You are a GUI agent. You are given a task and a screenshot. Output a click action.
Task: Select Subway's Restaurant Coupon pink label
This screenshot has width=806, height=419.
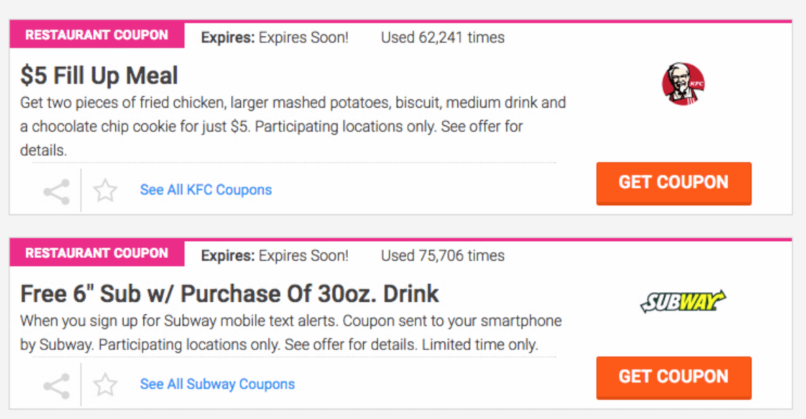click(97, 253)
